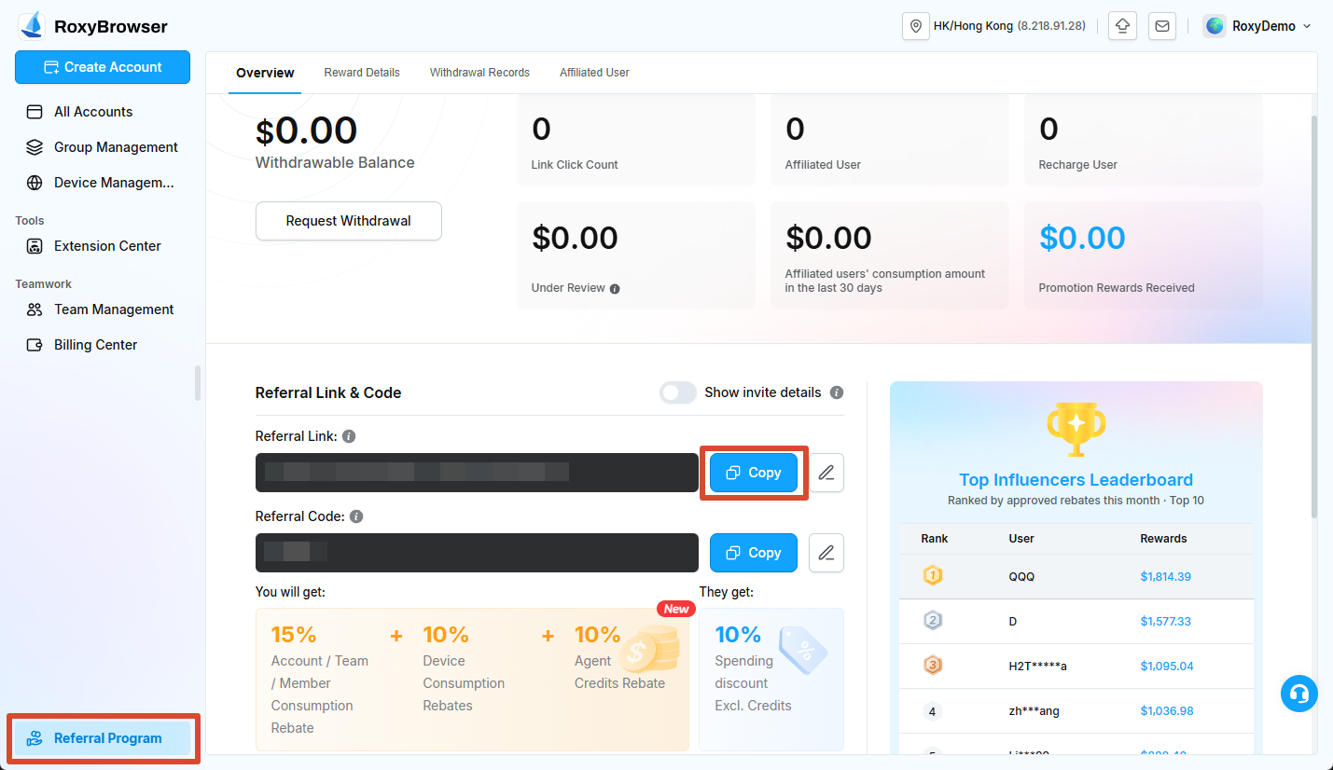Screen dimensions: 1333x770
Task: Click the Extension Center icon
Action: tap(35, 246)
